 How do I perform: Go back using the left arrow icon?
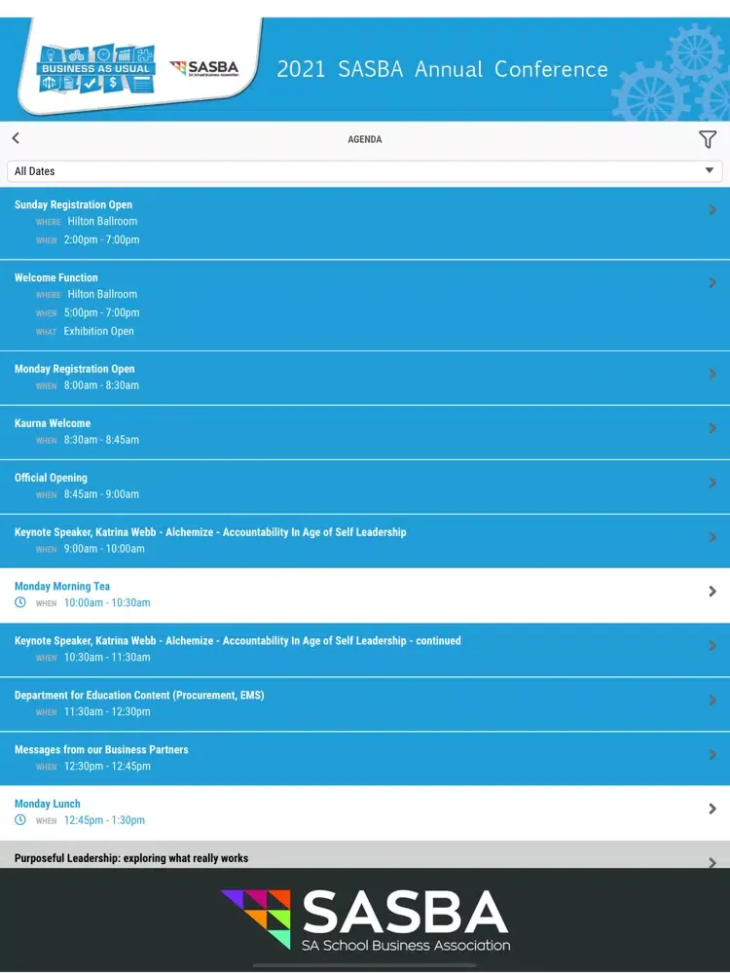16,138
